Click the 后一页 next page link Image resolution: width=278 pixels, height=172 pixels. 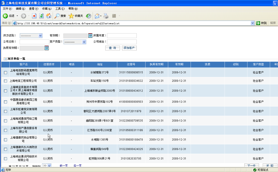click(78, 166)
